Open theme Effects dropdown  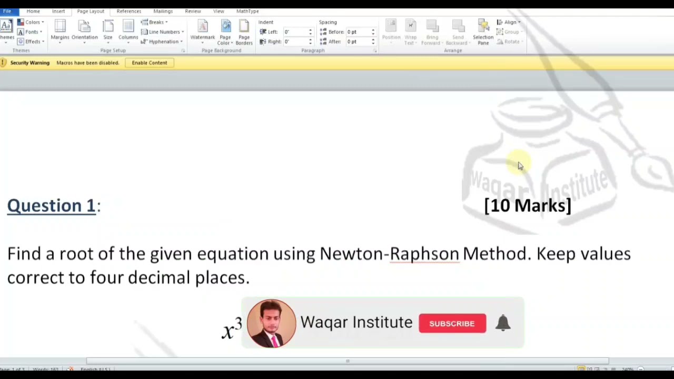[x=31, y=42]
